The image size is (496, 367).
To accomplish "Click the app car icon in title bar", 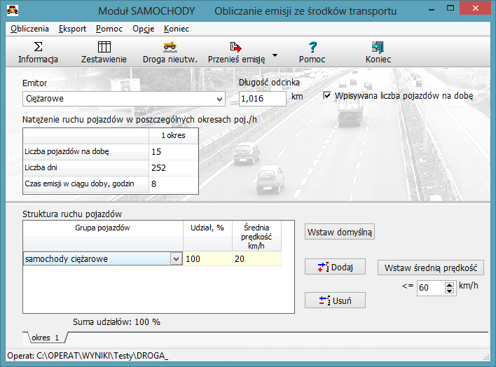I will [13, 11].
